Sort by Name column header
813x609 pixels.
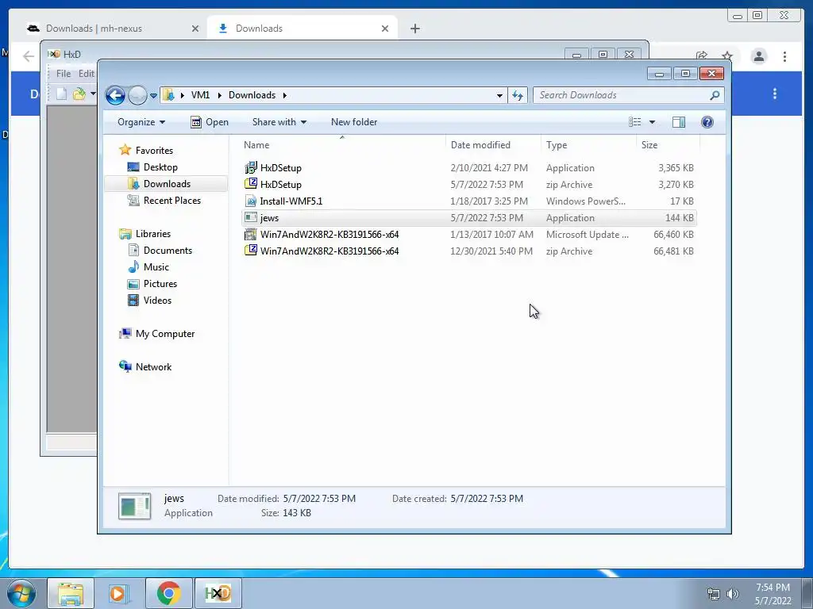click(x=342, y=145)
